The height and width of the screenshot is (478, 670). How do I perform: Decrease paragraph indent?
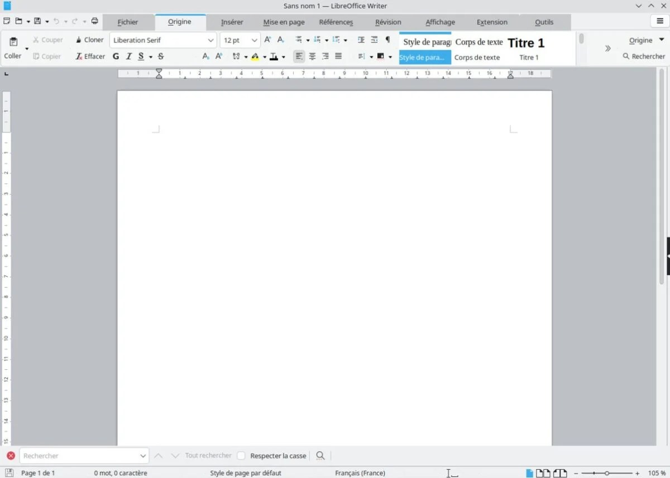pos(374,40)
